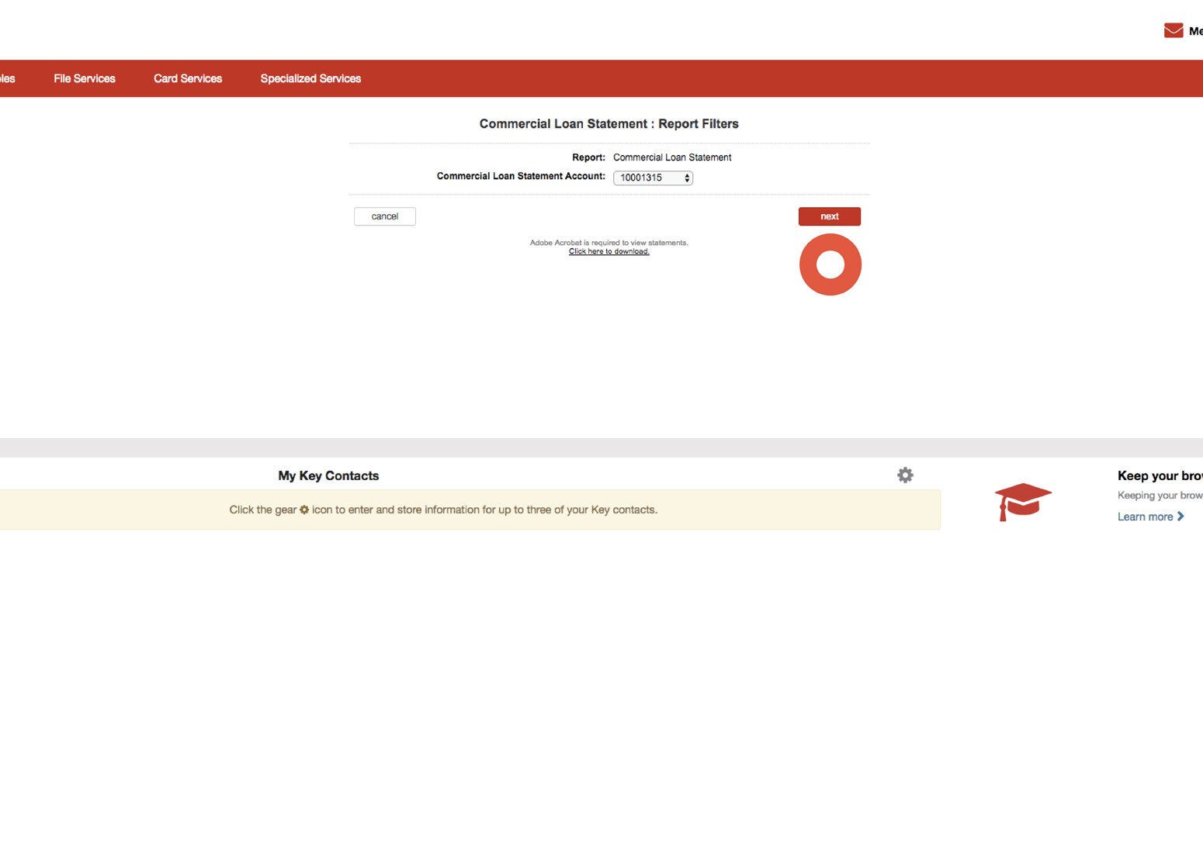
Task: Click the My Key Contacts heading
Action: [328, 475]
